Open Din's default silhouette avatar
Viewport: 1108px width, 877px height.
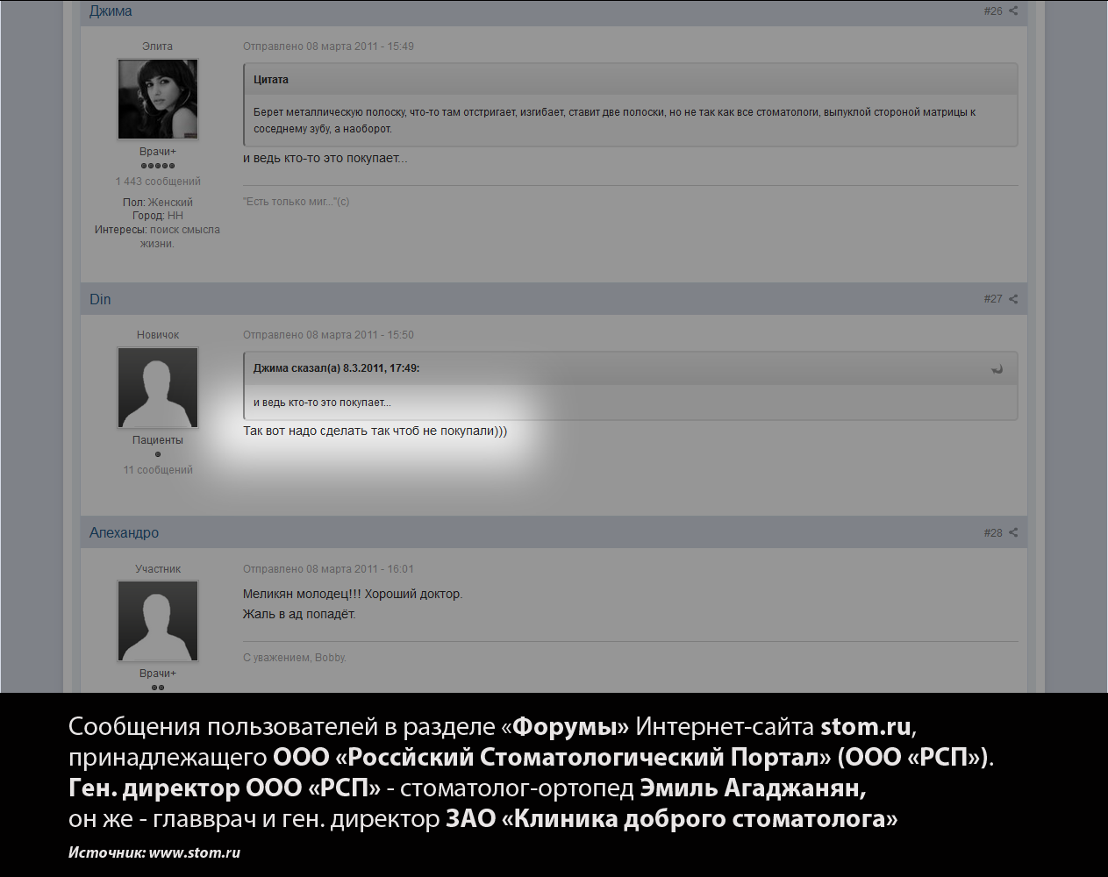coord(158,388)
